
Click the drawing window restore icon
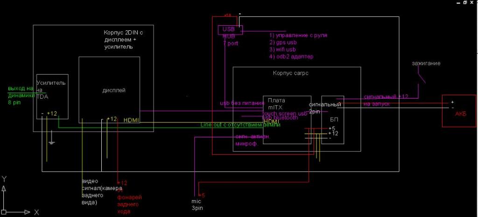pos(464,3)
